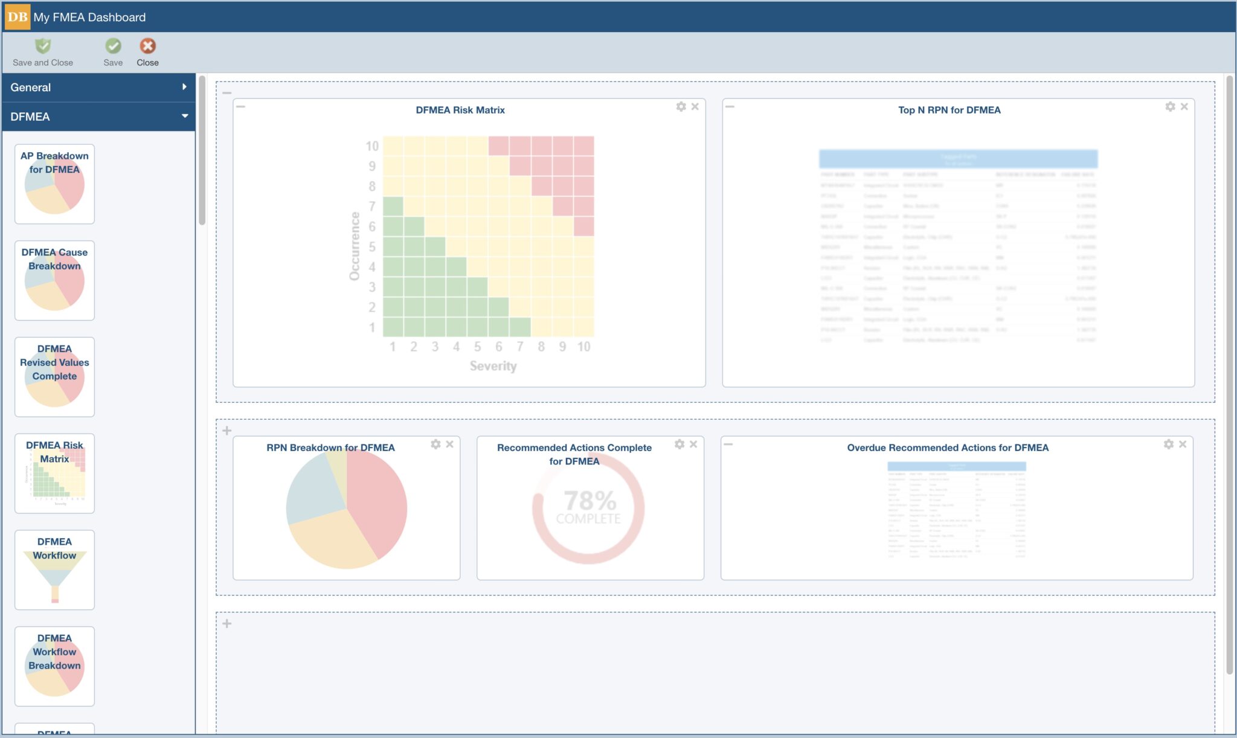Screen dimensions: 1237x738
Task: Open settings for Recommended Actions Complete widget
Action: tap(680, 444)
